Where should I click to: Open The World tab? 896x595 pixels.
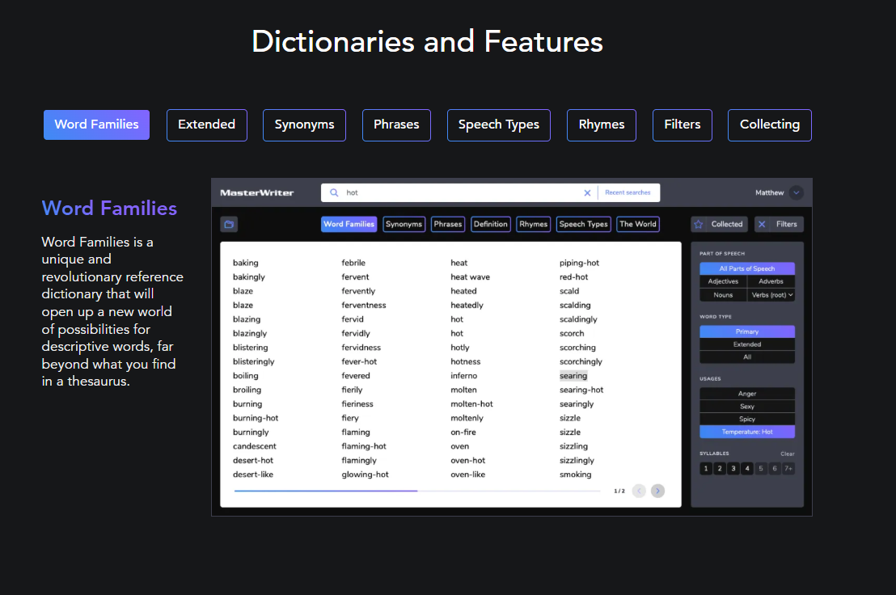(x=638, y=225)
